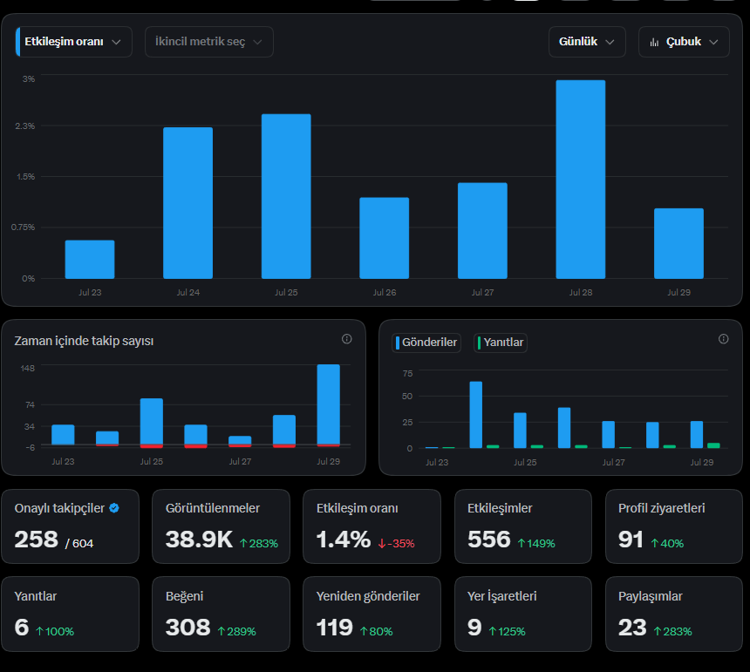The width and height of the screenshot is (750, 672).
Task: Open Etkileşim oranı metric dropdown
Action: point(73,42)
